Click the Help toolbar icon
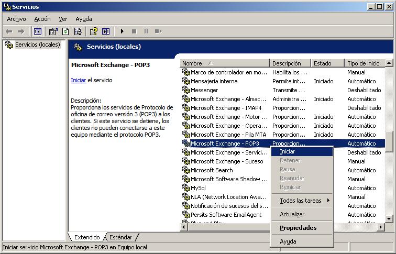The height and width of the screenshot is (254, 396). (x=94, y=31)
